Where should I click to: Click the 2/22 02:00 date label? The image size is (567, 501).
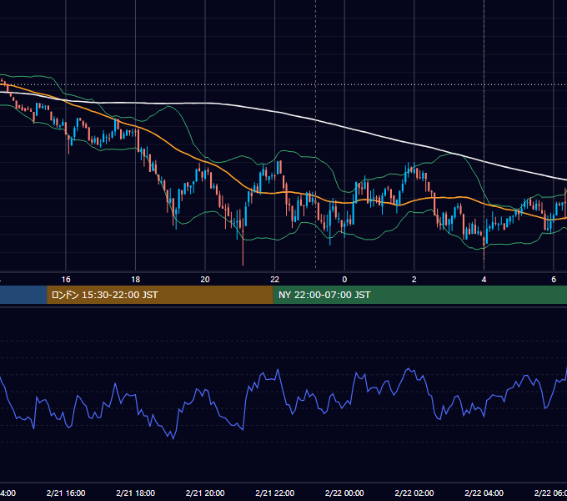pos(414,493)
